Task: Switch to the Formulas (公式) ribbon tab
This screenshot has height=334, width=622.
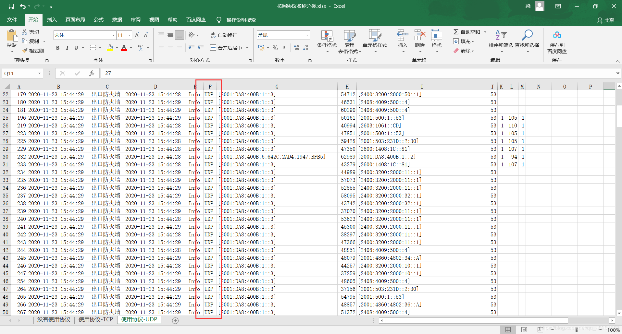Action: (x=98, y=20)
